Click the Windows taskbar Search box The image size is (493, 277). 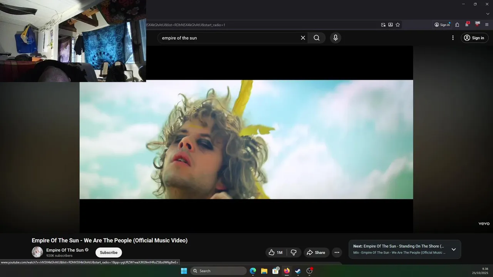pos(219,271)
